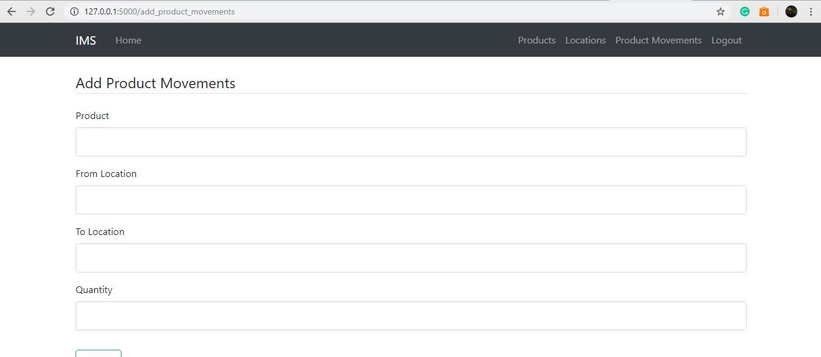Click the browser forward arrow
The height and width of the screenshot is (357, 821).
[31, 11]
